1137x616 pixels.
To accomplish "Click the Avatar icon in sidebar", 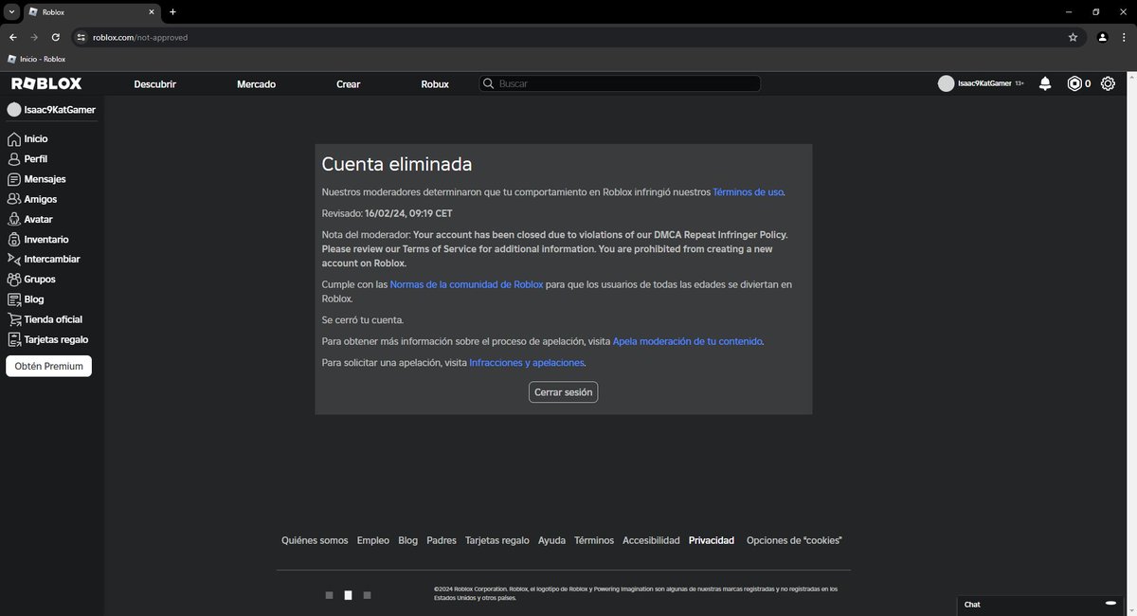I will tap(14, 219).
